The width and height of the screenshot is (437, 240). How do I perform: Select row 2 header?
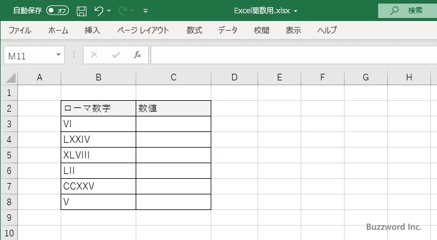9,109
